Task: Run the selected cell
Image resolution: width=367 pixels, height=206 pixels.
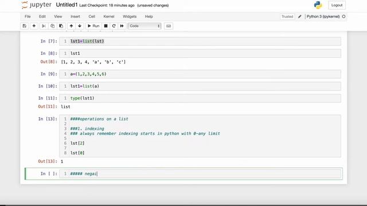Action: coord(93,26)
